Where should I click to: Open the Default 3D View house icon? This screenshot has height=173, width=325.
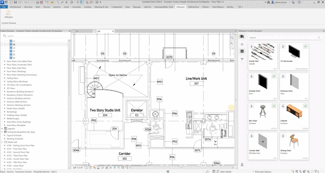[x=72, y=2]
